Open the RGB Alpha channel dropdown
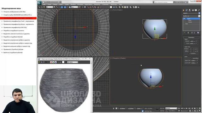 73,62
